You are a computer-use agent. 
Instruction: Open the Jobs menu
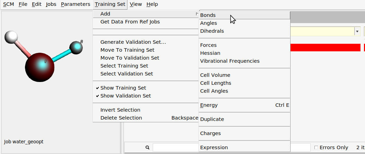[x=51, y=4]
